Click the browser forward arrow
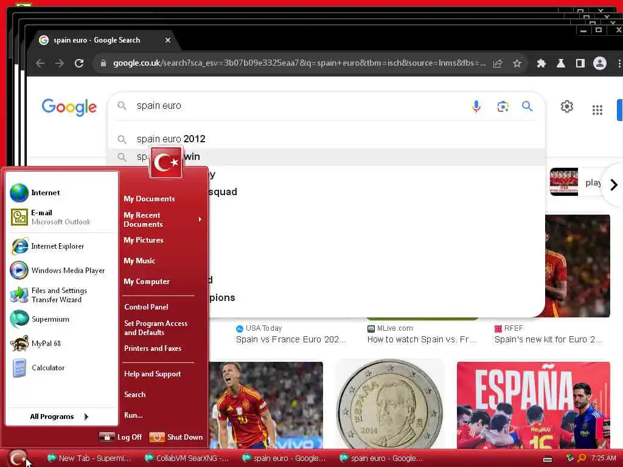 [60, 63]
